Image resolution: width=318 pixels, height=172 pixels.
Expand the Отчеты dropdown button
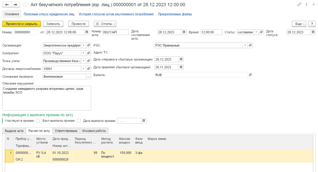pyautogui.click(x=105, y=24)
